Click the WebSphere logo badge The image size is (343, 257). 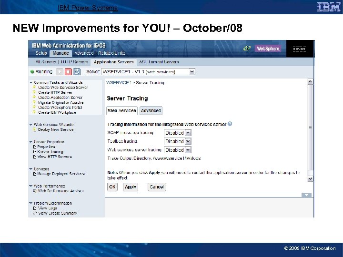268,49
